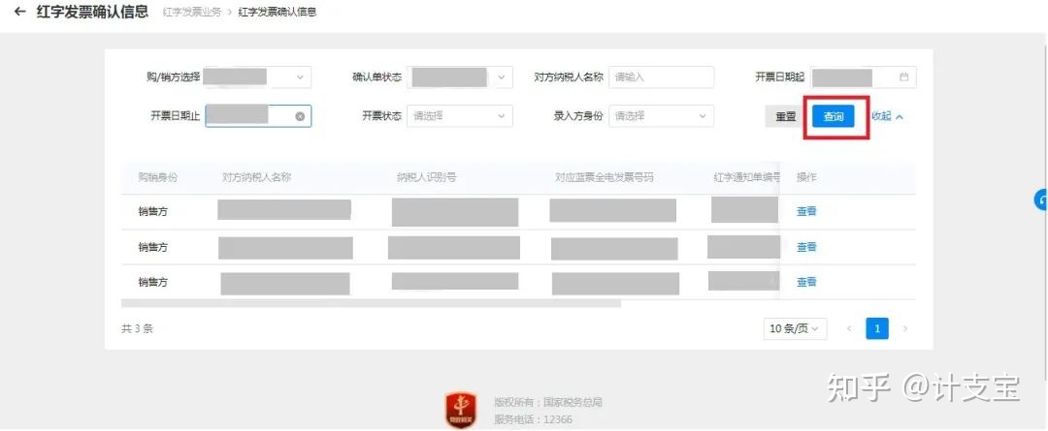Change the 10条/页 page size selector
Image resolution: width=1048 pixels, height=431 pixels.
(x=795, y=328)
